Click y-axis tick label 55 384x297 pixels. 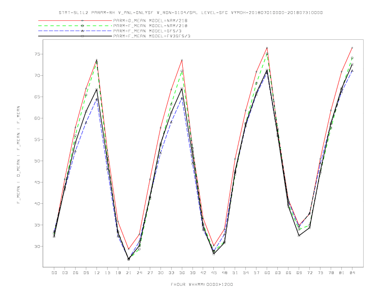[x=36, y=140]
